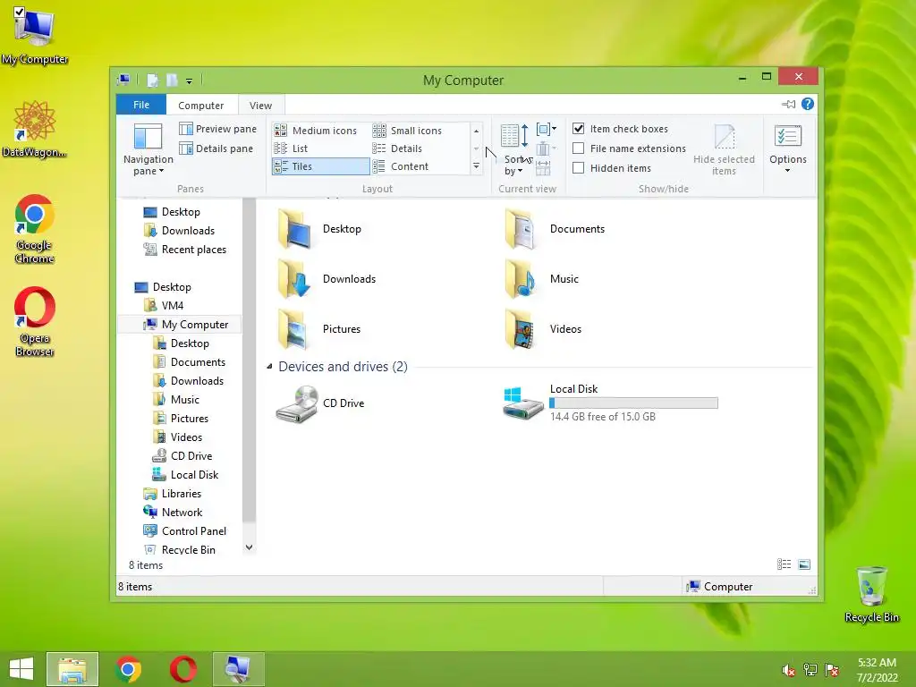Image resolution: width=916 pixels, height=687 pixels.
Task: Select CD Drive in navigation tree
Action: click(182, 456)
